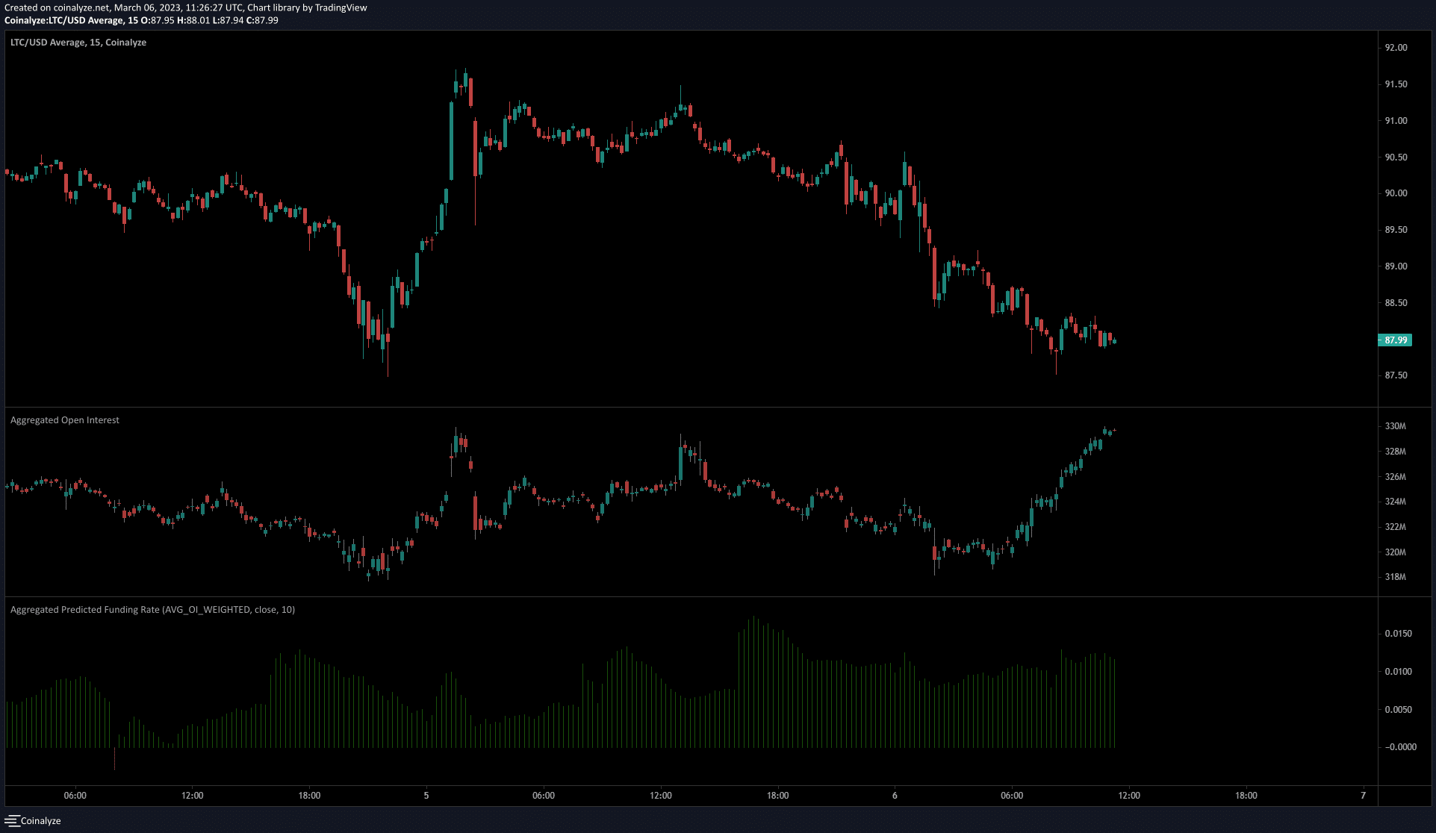Click the 92.00 price axis label
Screen dimensions: 1436x833
pyautogui.click(x=1396, y=48)
